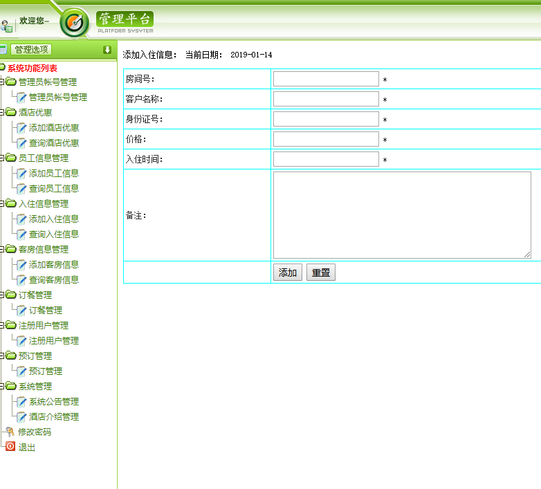This screenshot has width=541, height=489.
Task: Click 退出 to log out
Action: (26, 447)
